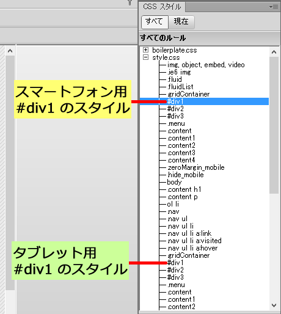Image resolution: width=281 pixels, height=314 pixels.
Task: Select the .zeroMargin_mobile rule
Action: click(x=196, y=167)
